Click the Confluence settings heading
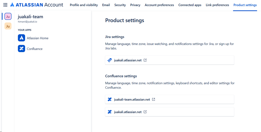 [121, 76]
